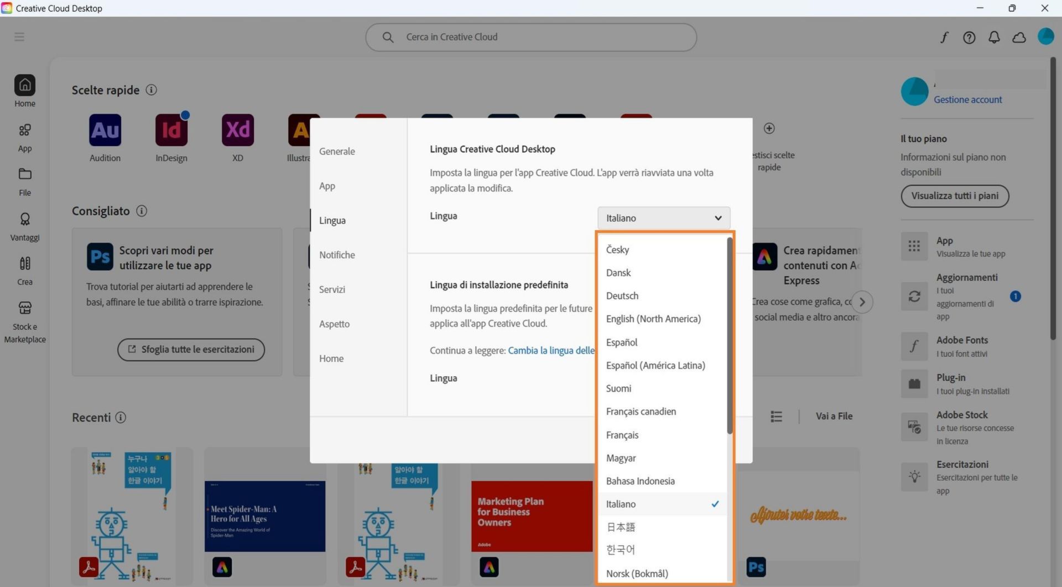
Task: Open the Adobe Stock icon in the right panel
Action: tap(914, 427)
